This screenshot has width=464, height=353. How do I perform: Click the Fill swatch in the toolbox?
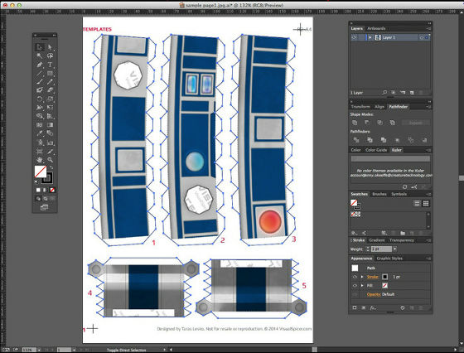coord(41,172)
